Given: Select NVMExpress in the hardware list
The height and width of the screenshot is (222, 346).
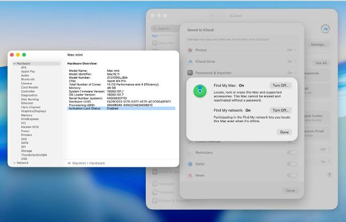Looking at the screenshot, I should (x=30, y=119).
